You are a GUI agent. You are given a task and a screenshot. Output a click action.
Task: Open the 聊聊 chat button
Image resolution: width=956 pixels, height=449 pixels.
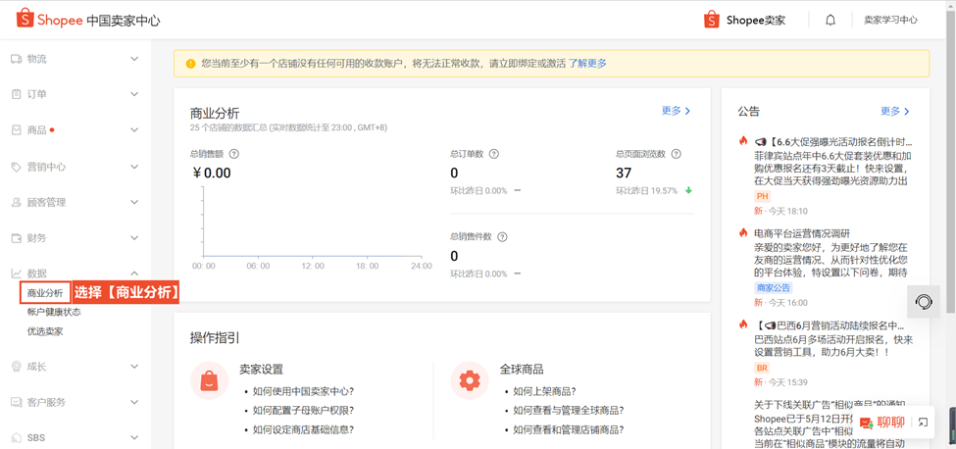(881, 423)
